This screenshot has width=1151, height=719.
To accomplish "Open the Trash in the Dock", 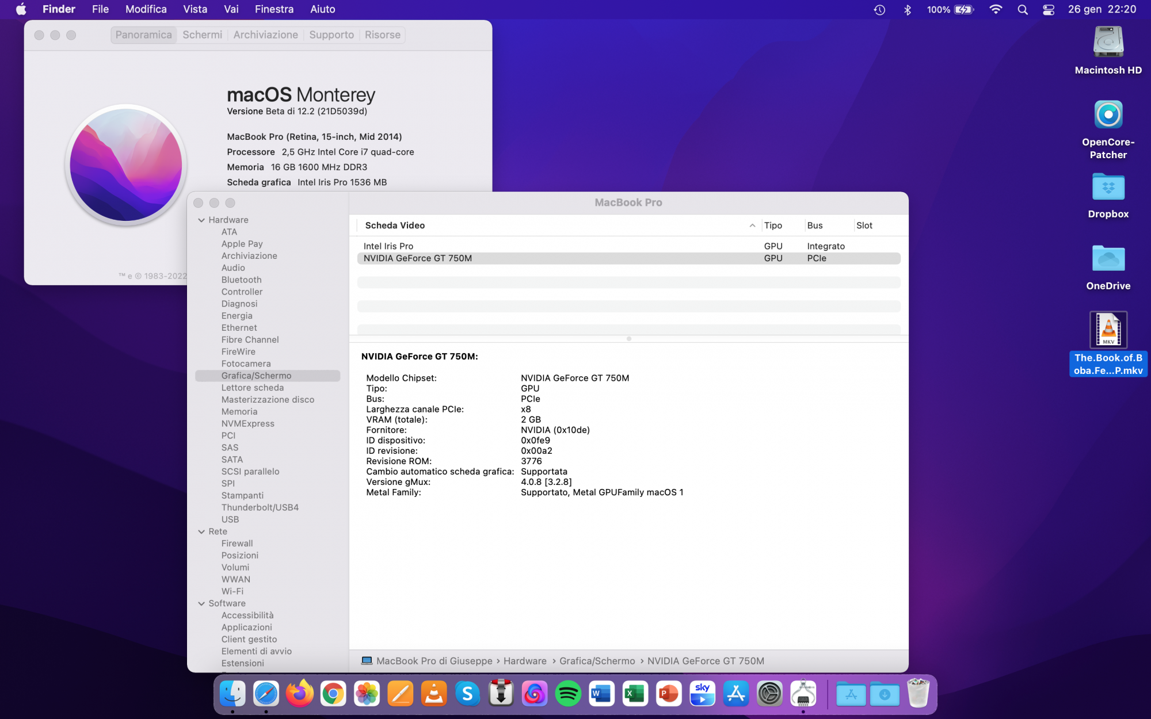I will 918,694.
